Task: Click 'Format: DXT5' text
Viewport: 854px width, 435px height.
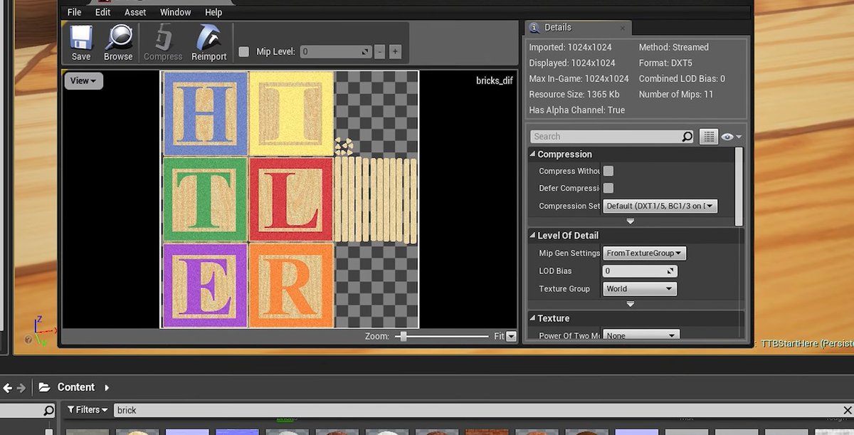Action: pos(665,63)
